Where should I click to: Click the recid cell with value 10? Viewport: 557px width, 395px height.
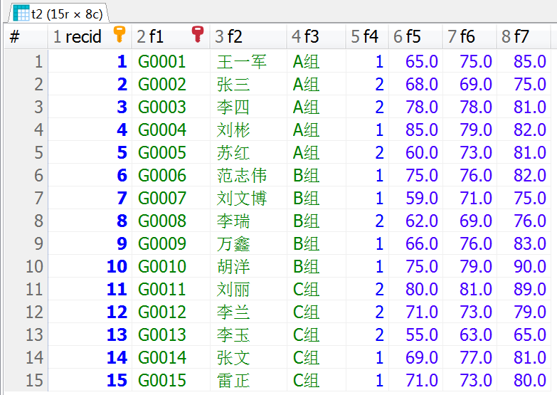(x=116, y=267)
